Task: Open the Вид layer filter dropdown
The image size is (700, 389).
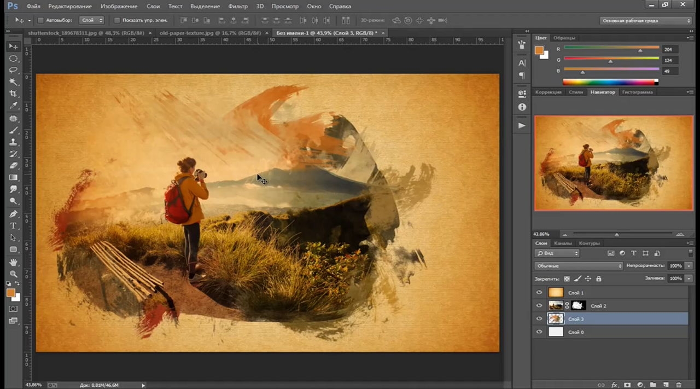Action: tap(557, 253)
